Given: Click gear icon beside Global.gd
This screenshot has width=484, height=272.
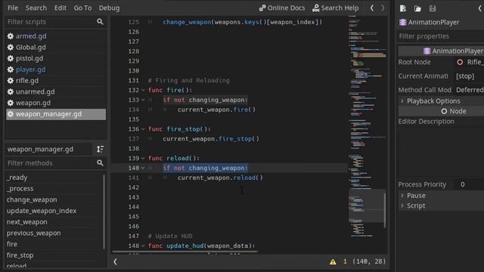Looking at the screenshot, I should 11,47.
